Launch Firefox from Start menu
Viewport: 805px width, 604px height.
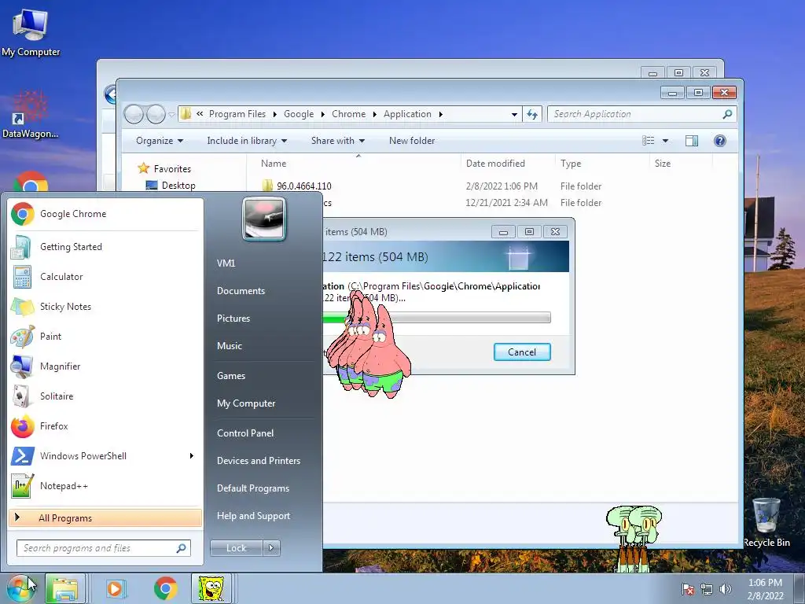(x=105, y=425)
